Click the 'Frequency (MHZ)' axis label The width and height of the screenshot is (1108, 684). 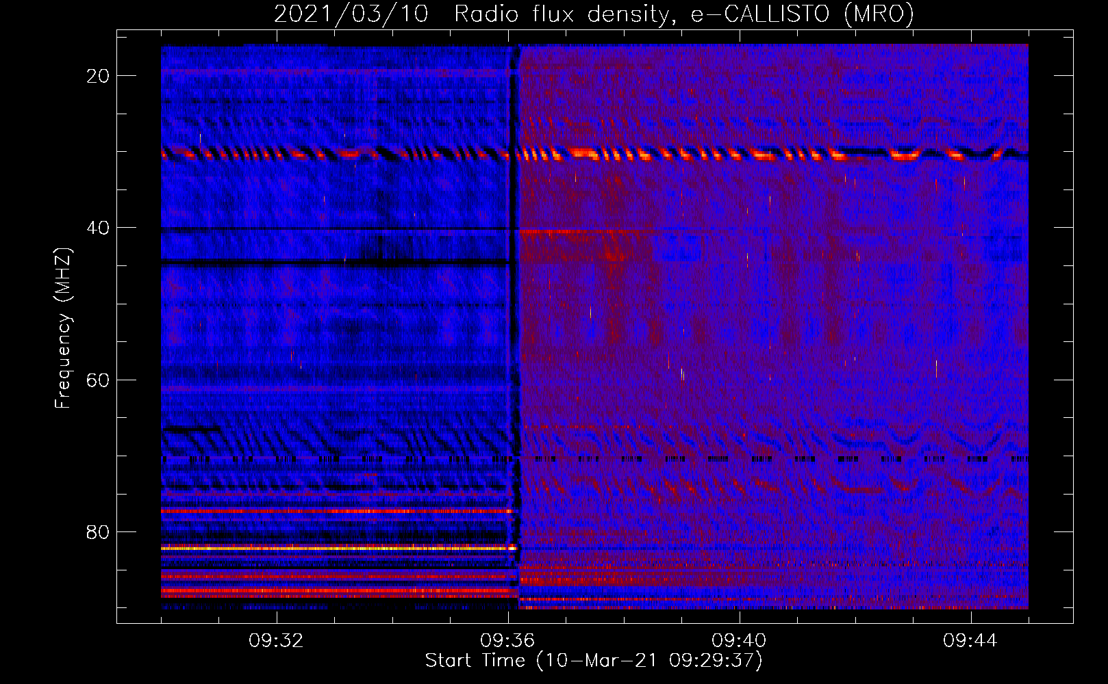(x=63, y=328)
